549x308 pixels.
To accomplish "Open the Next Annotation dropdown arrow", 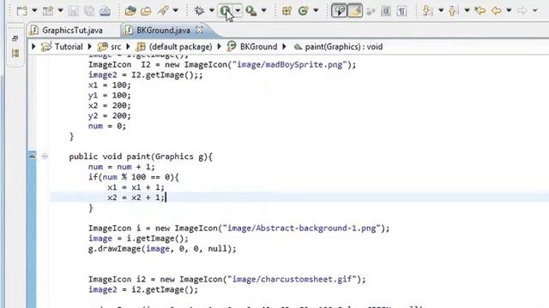I will pos(441,11).
